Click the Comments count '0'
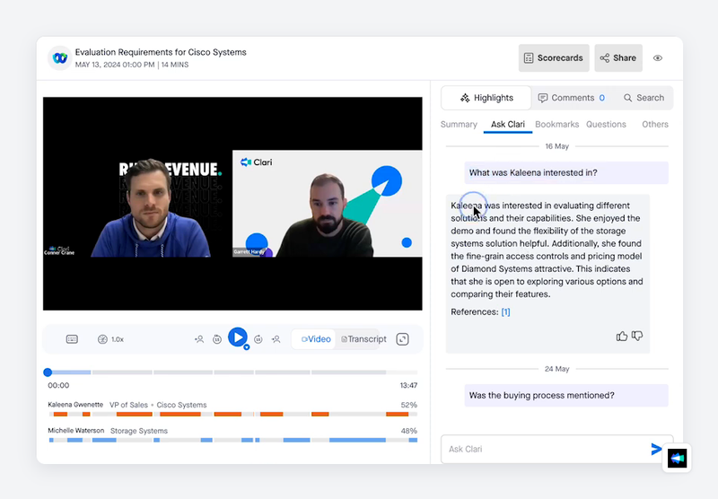718x499 pixels. coord(601,98)
